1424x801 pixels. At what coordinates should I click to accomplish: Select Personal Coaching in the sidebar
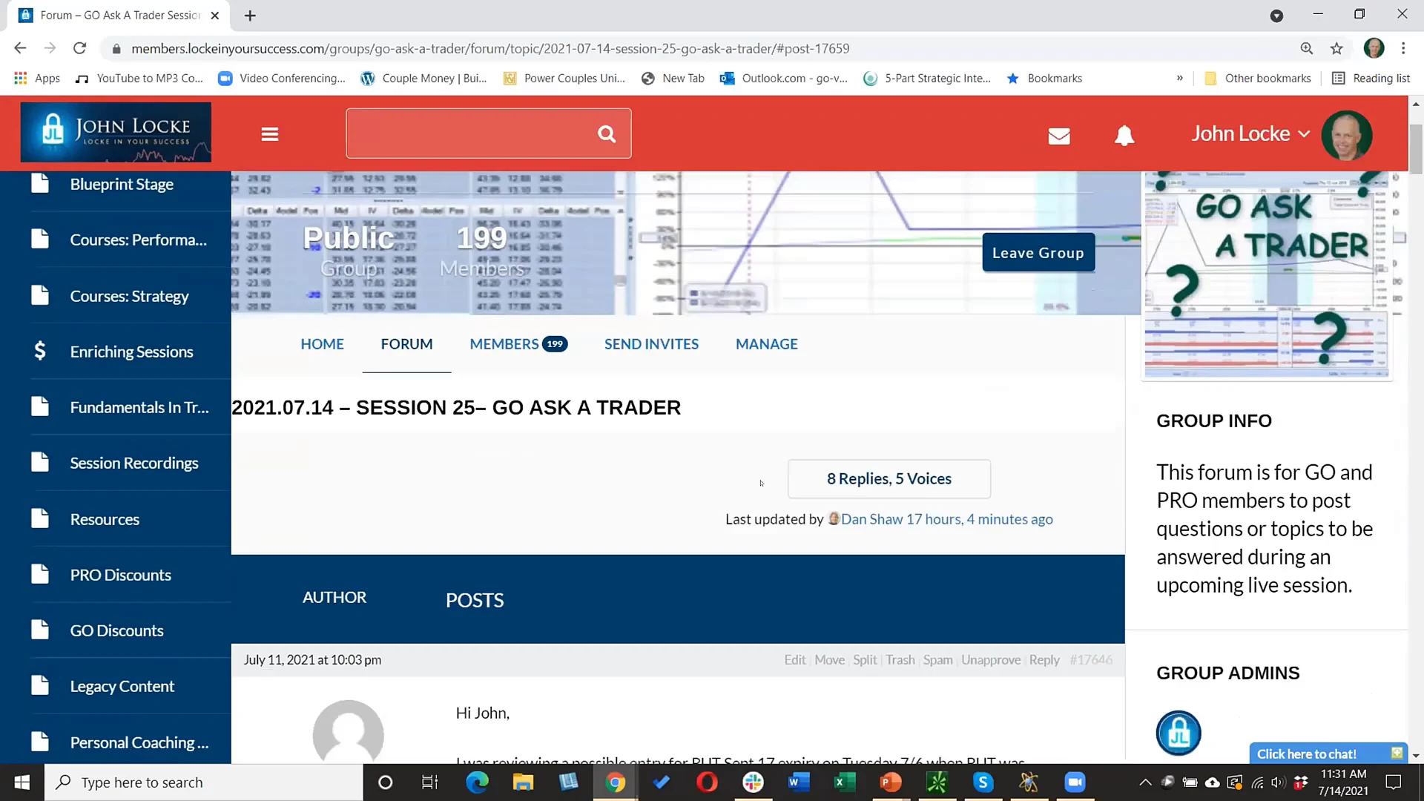[x=139, y=742]
